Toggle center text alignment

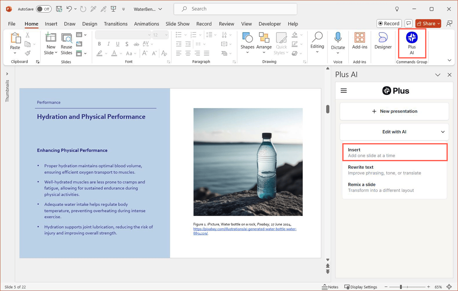tap(188, 53)
